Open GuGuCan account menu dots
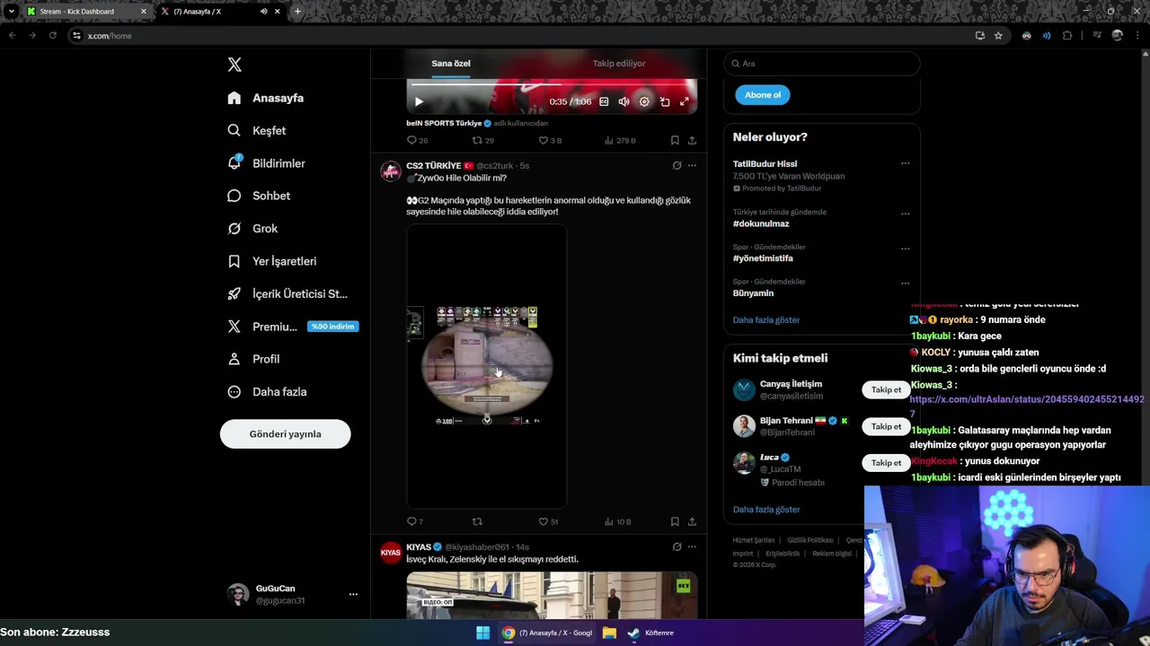 pos(353,594)
